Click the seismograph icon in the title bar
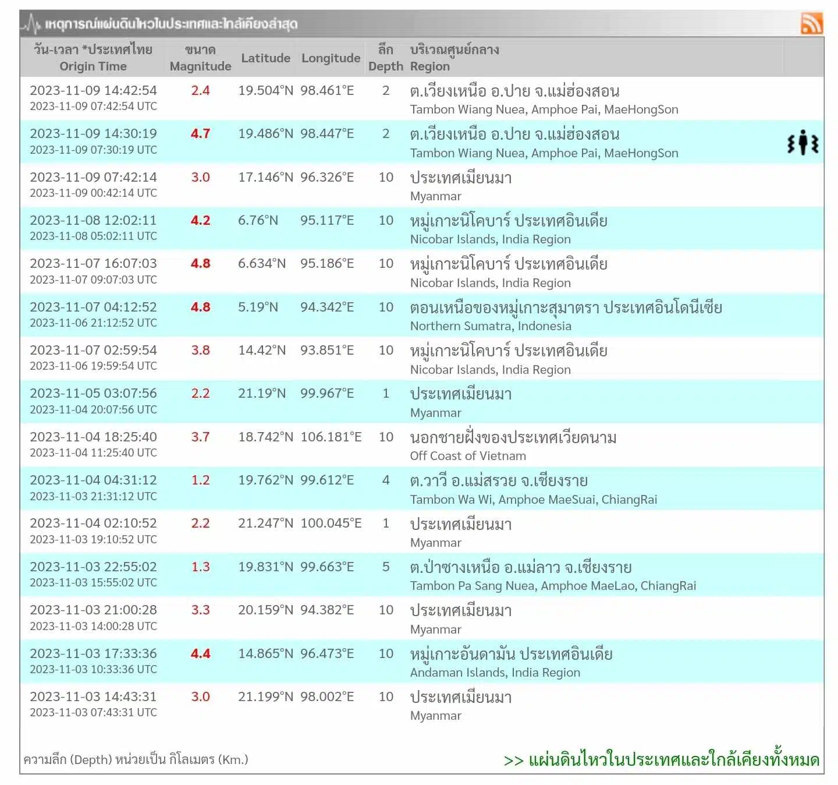The image size is (838, 785). point(31,23)
